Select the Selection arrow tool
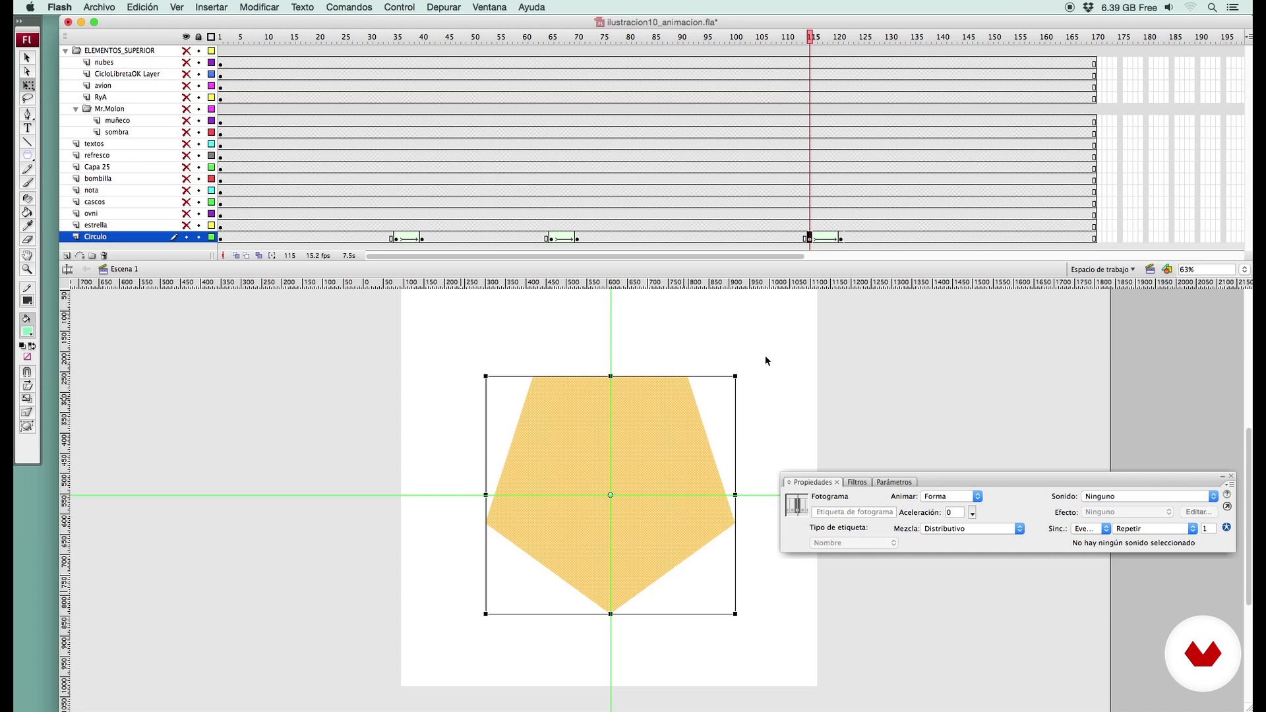This screenshot has width=1266, height=712. 27,58
